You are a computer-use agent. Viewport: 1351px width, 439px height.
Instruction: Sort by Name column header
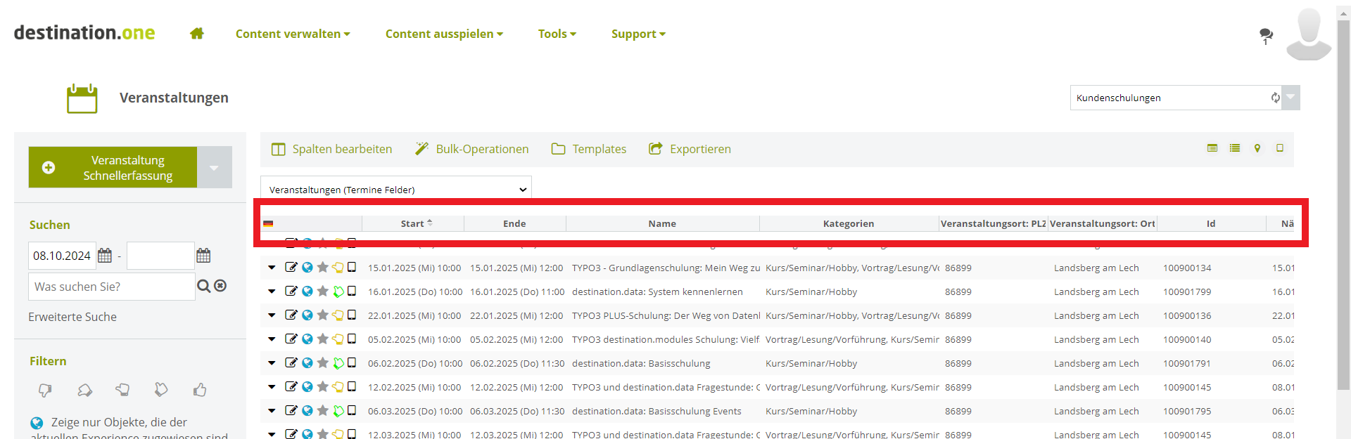(662, 223)
